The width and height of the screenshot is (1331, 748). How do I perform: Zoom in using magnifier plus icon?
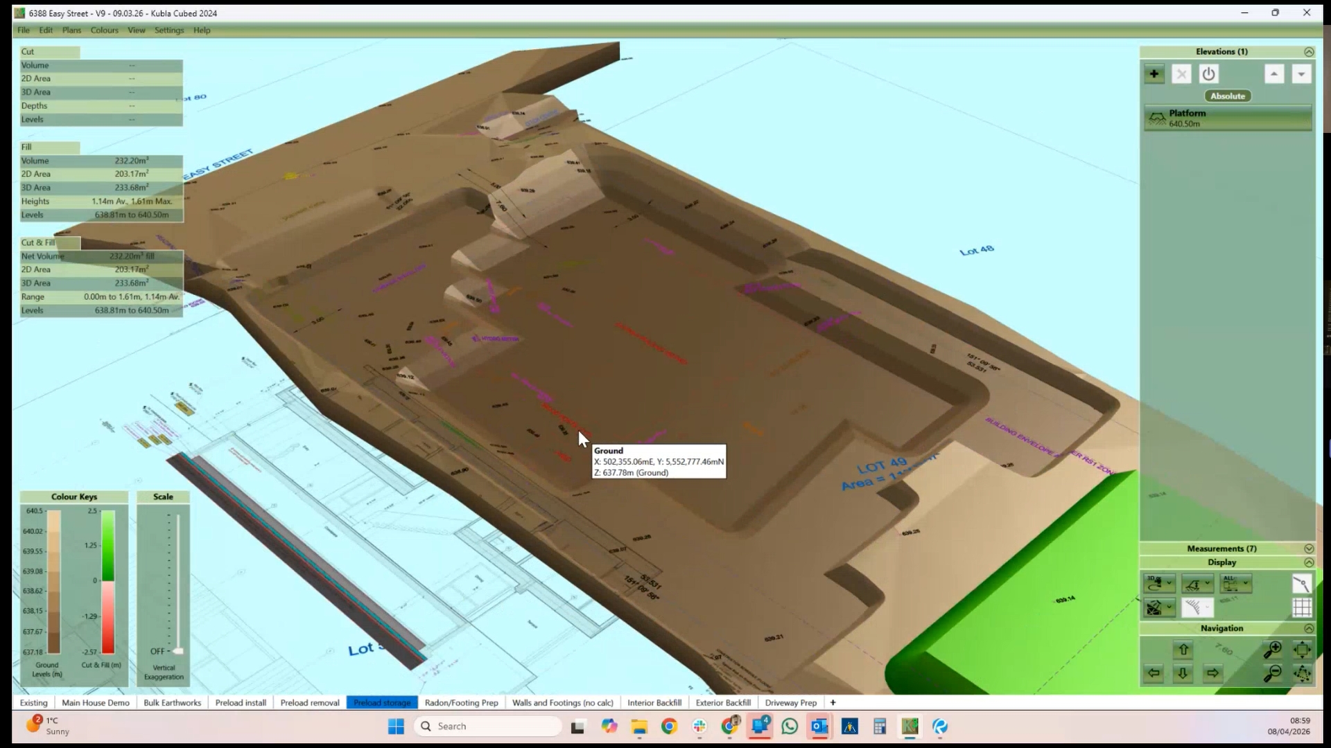1272,650
